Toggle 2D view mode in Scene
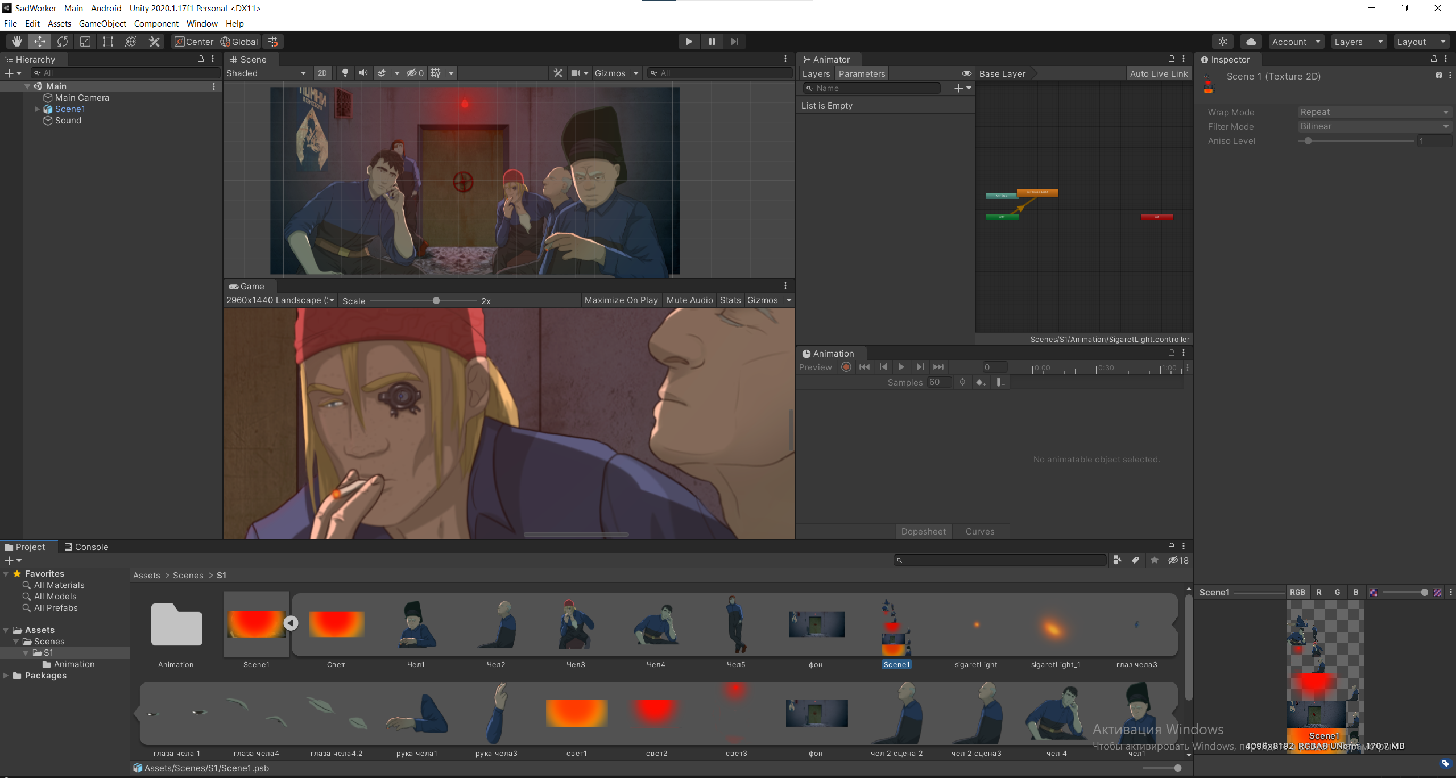This screenshot has width=1456, height=778. [x=322, y=73]
